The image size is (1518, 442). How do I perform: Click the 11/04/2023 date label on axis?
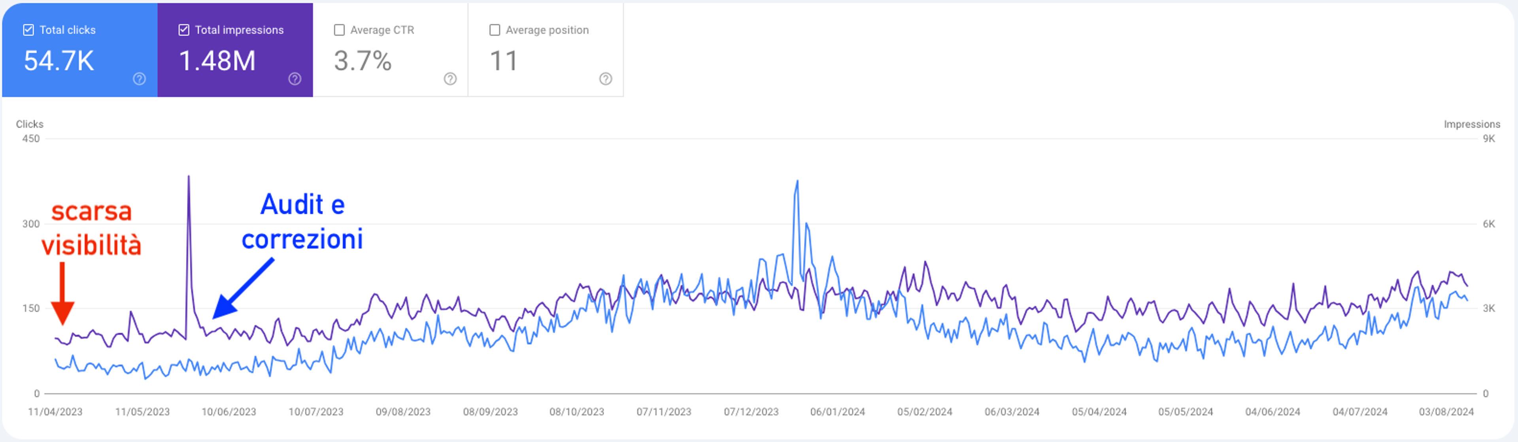[55, 412]
